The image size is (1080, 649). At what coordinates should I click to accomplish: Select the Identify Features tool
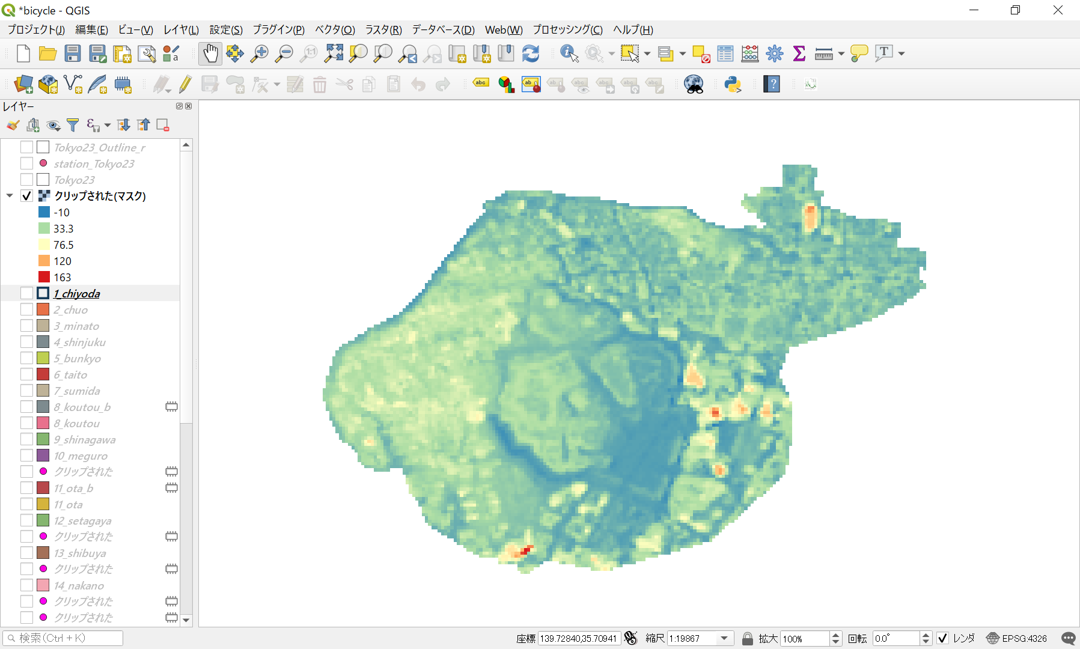569,53
